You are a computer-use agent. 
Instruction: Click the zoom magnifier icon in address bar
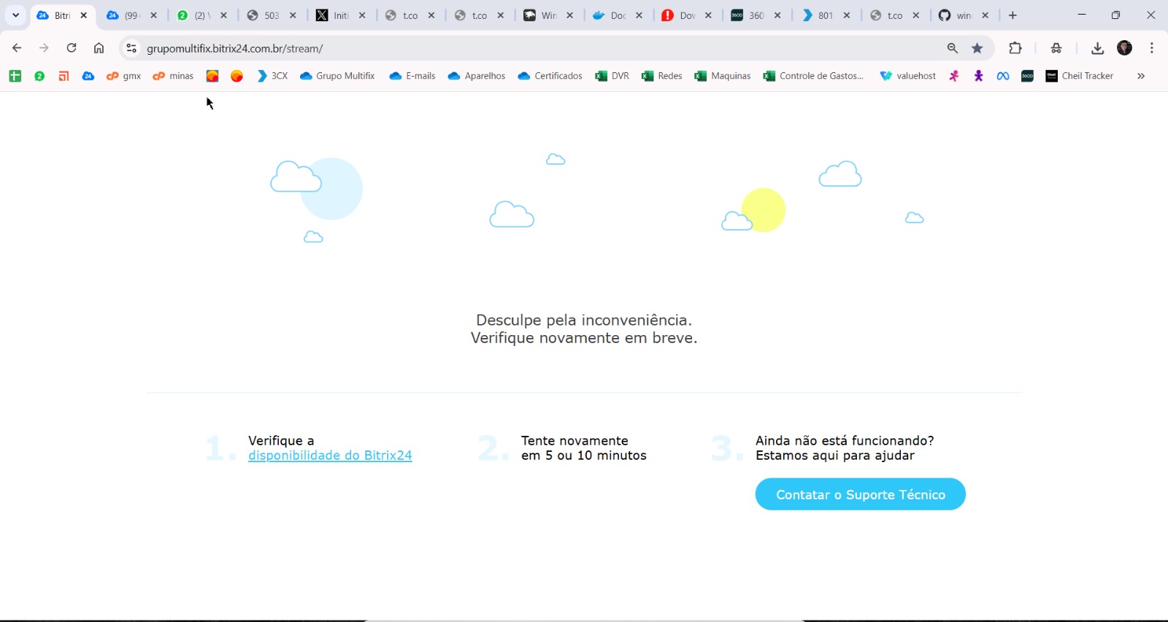(953, 48)
